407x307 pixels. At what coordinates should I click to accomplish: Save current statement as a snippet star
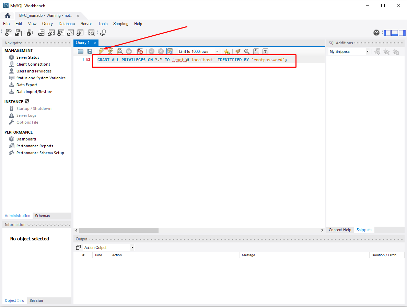click(226, 52)
